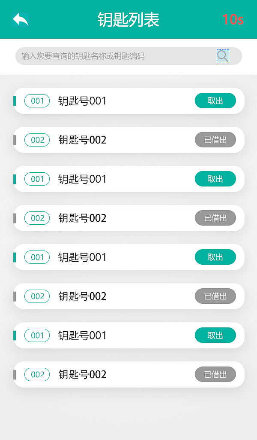Click the 已借出 status on the first 钥匙号002 row

(215, 140)
